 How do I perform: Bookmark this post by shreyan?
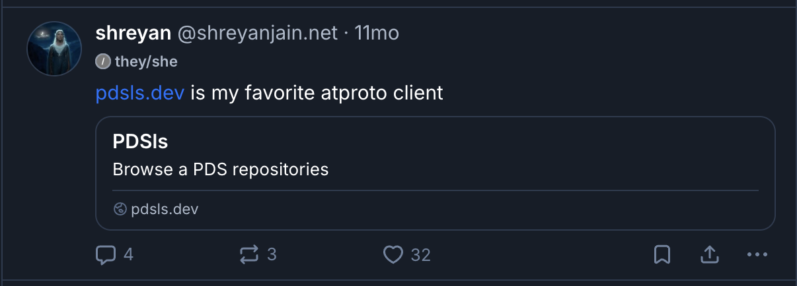[x=663, y=254]
